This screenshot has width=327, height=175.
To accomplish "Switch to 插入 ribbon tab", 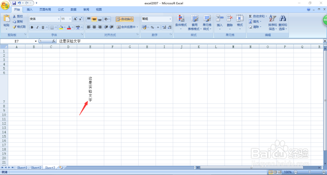I will [x=30, y=10].
